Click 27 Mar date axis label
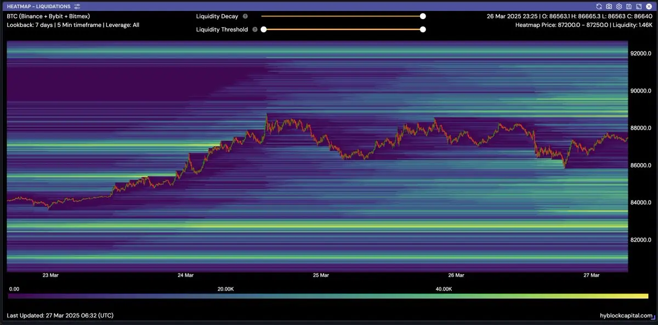The height and width of the screenshot is (325, 658). coord(591,275)
